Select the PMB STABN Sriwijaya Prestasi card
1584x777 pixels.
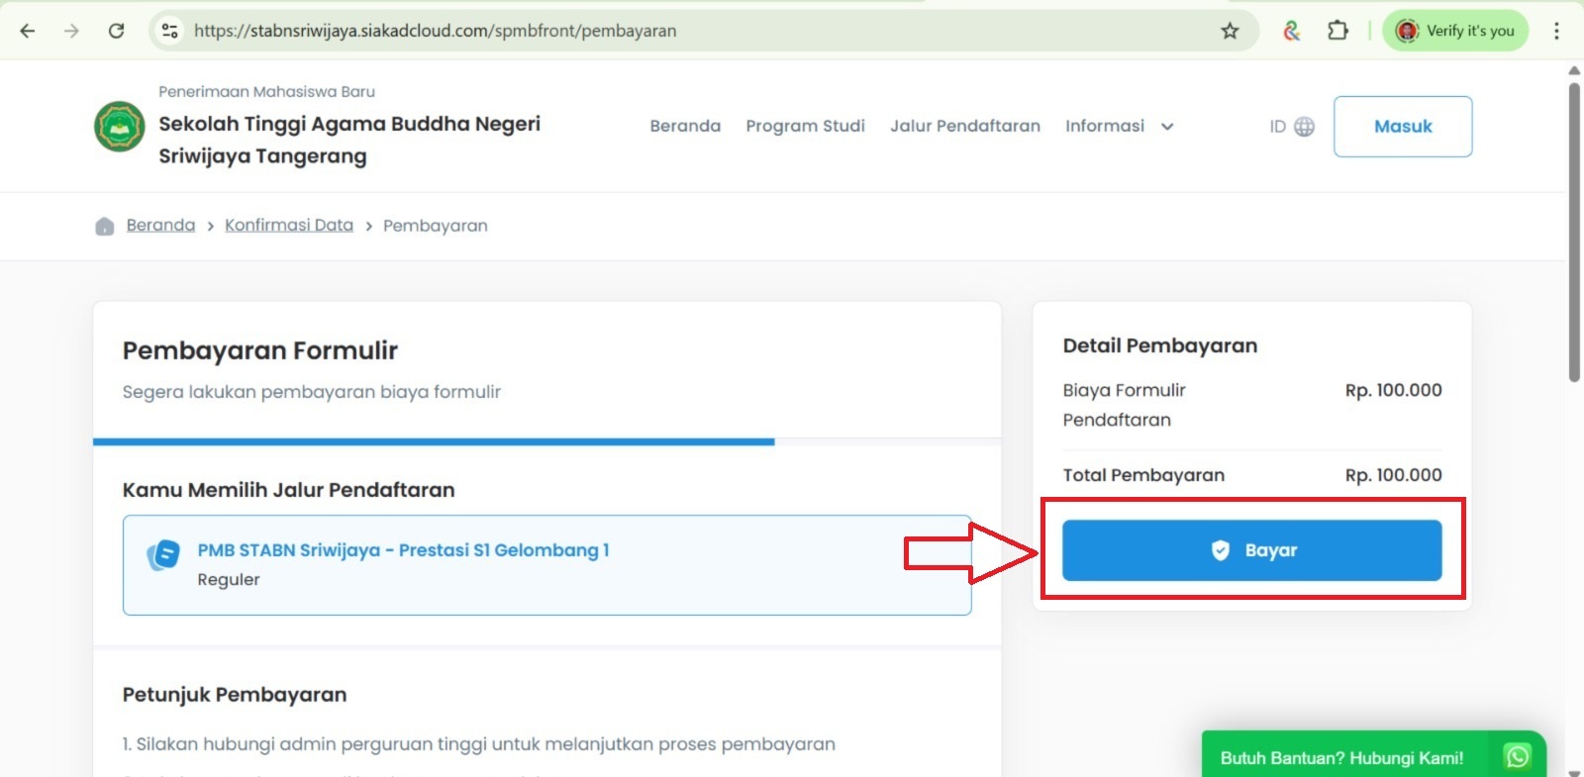[x=546, y=564]
